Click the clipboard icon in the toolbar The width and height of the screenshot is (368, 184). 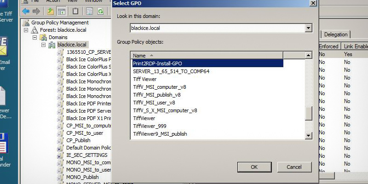click(x=75, y=11)
